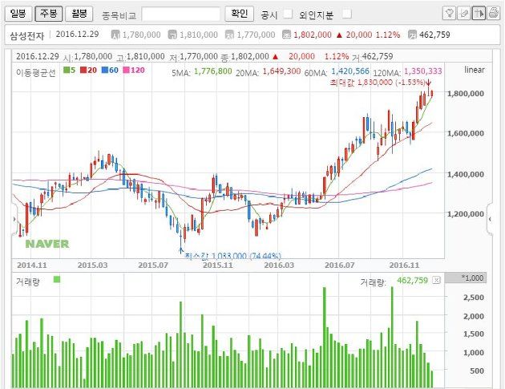Image resolution: width=505 pixels, height=389 pixels.
Task: Expand chart using the right edge arrow handle
Action: point(490,219)
